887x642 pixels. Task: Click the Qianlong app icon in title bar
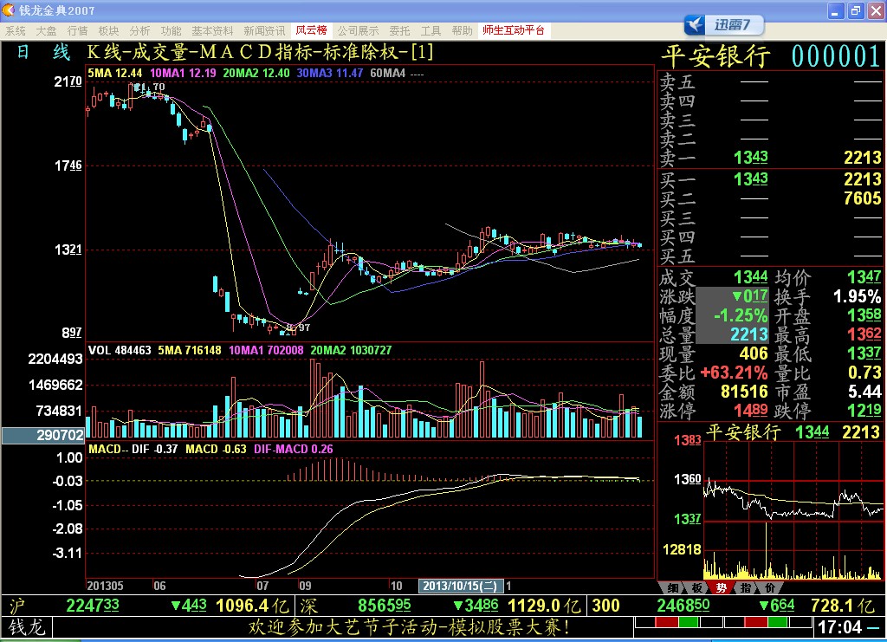(8, 10)
